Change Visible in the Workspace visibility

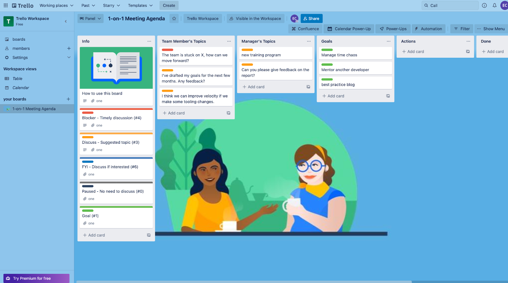pos(255,18)
